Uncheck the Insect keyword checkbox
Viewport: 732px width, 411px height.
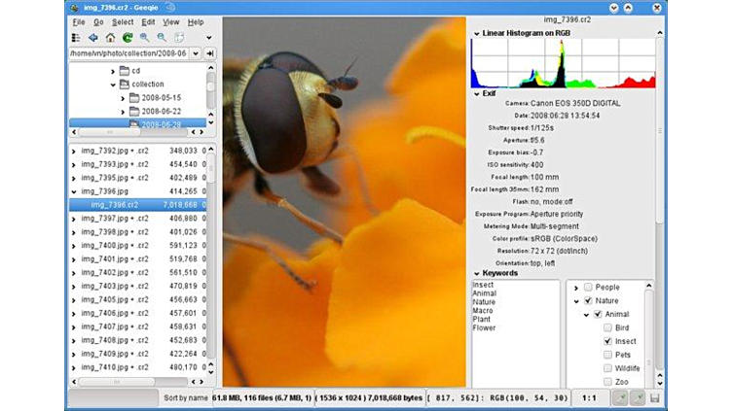point(607,342)
